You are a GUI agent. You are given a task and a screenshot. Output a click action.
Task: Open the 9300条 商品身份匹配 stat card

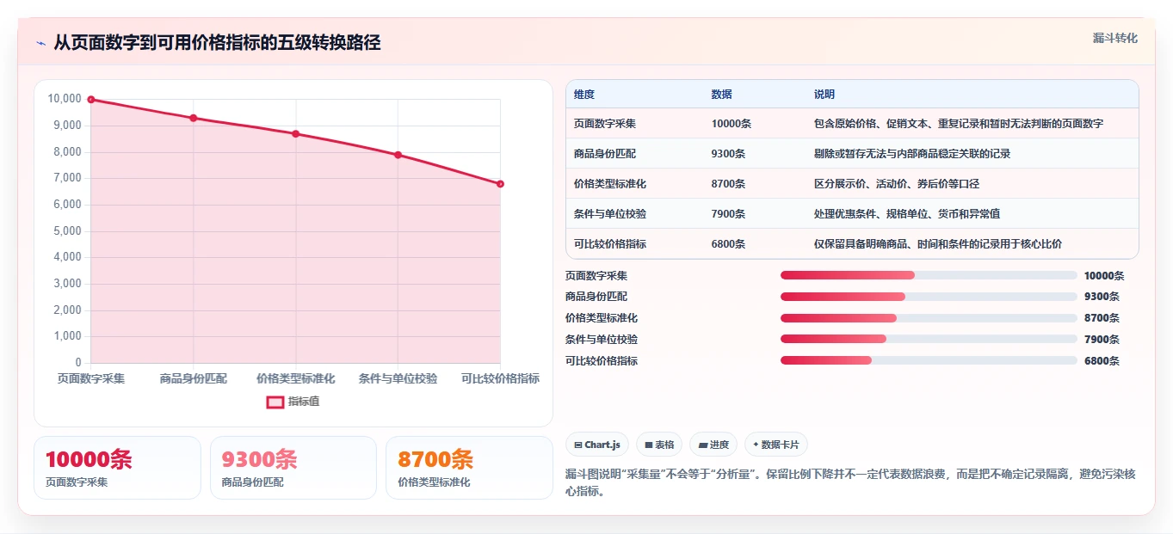pyautogui.click(x=293, y=468)
